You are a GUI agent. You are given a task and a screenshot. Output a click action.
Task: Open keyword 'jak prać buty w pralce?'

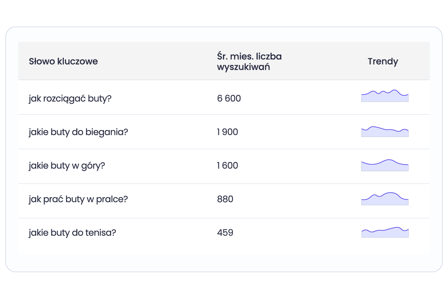click(x=78, y=199)
